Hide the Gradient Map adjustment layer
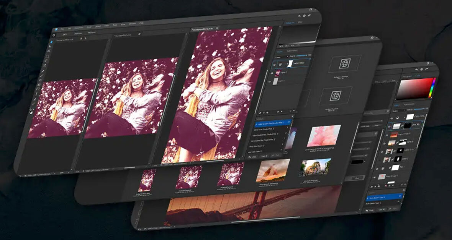Image resolution: width=452 pixels, height=240 pixels. point(274,64)
